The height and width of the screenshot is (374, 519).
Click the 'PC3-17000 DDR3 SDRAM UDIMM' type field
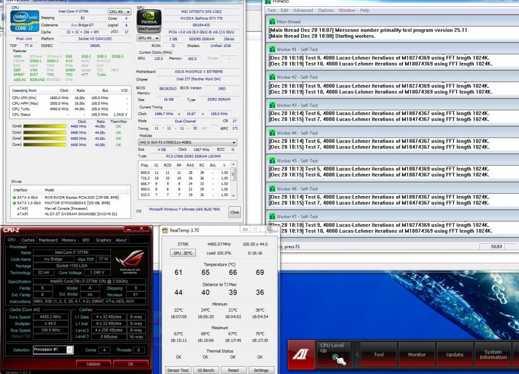pyautogui.click(x=194, y=156)
